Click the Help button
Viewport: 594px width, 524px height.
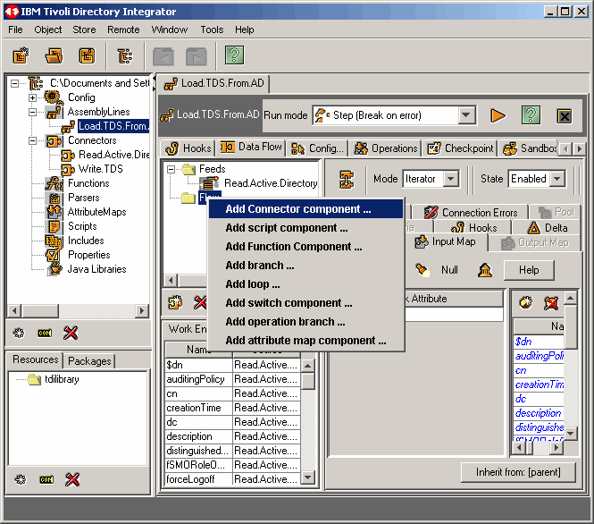tap(529, 270)
